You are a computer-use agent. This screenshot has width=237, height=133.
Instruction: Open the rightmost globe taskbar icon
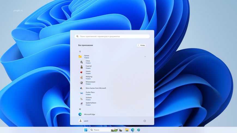click(138, 130)
